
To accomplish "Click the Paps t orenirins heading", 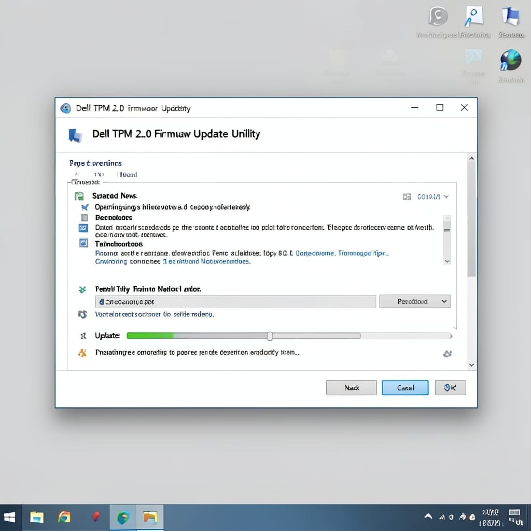I will pos(95,163).
